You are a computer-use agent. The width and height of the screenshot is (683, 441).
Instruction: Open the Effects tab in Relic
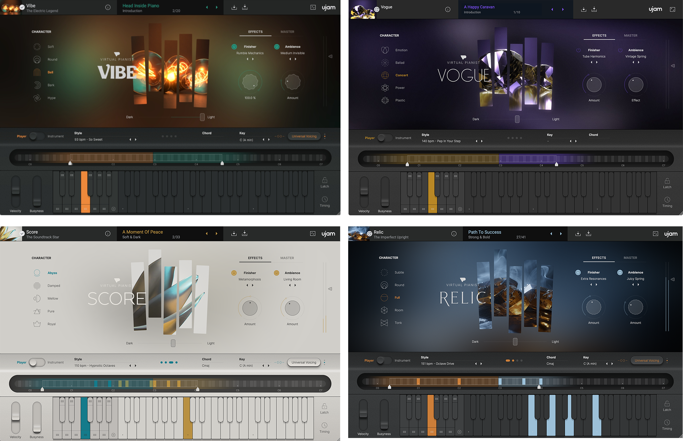[x=599, y=257]
